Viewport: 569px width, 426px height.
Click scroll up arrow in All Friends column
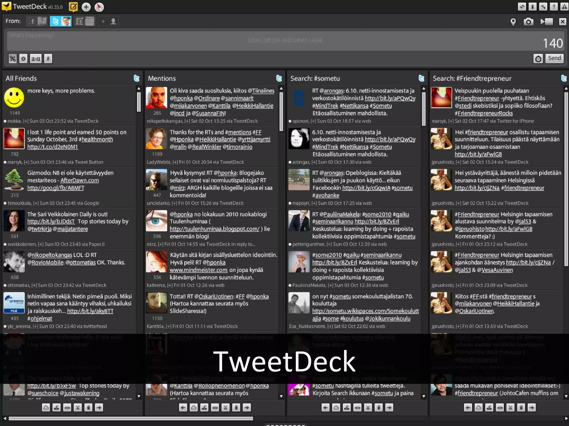coord(139,88)
